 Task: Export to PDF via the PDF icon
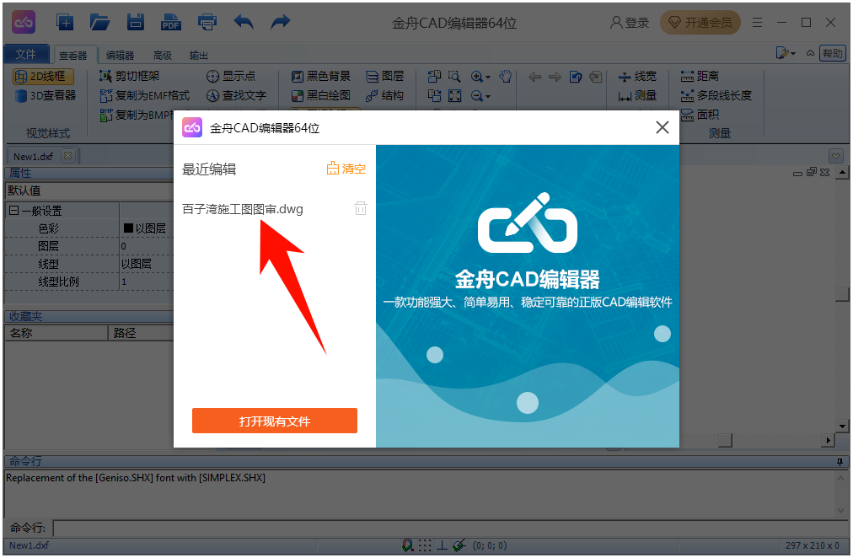(171, 23)
